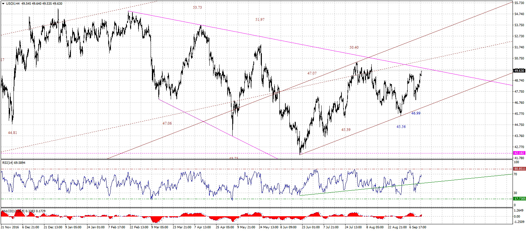Viewport: 526px width, 231px height.
Task: Click the RSI 17.7305 level label
Action: [x=519, y=199]
